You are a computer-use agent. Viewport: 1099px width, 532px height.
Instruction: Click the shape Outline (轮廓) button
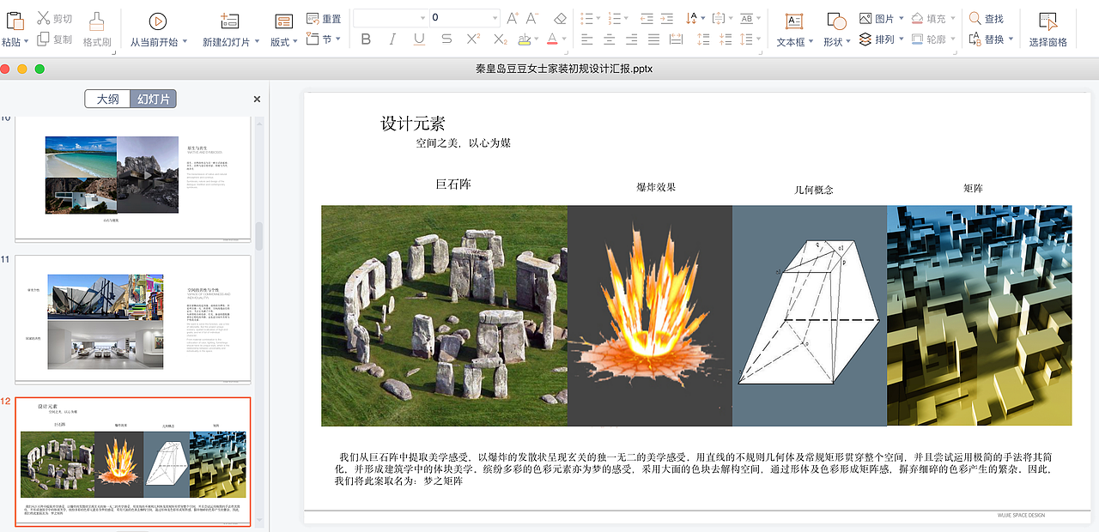click(932, 39)
